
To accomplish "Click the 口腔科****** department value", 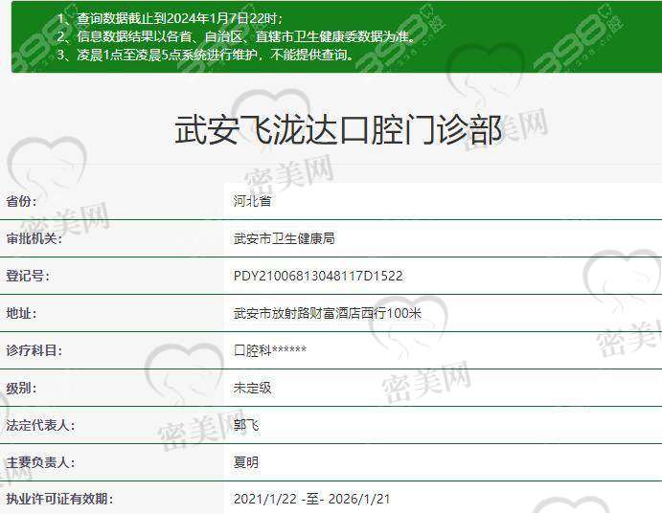I will tap(270, 350).
